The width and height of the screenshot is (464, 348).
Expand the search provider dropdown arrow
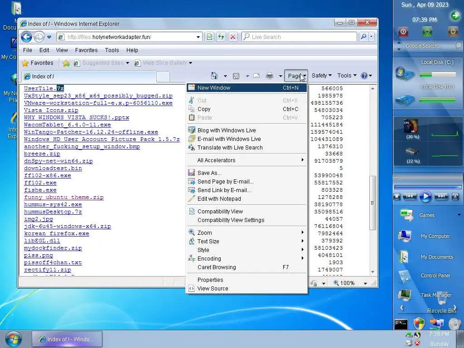point(371,37)
